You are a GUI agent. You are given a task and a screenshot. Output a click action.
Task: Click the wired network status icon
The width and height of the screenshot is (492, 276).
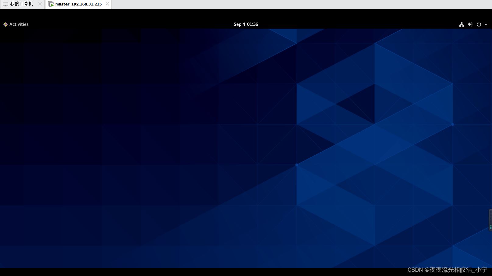click(x=462, y=24)
